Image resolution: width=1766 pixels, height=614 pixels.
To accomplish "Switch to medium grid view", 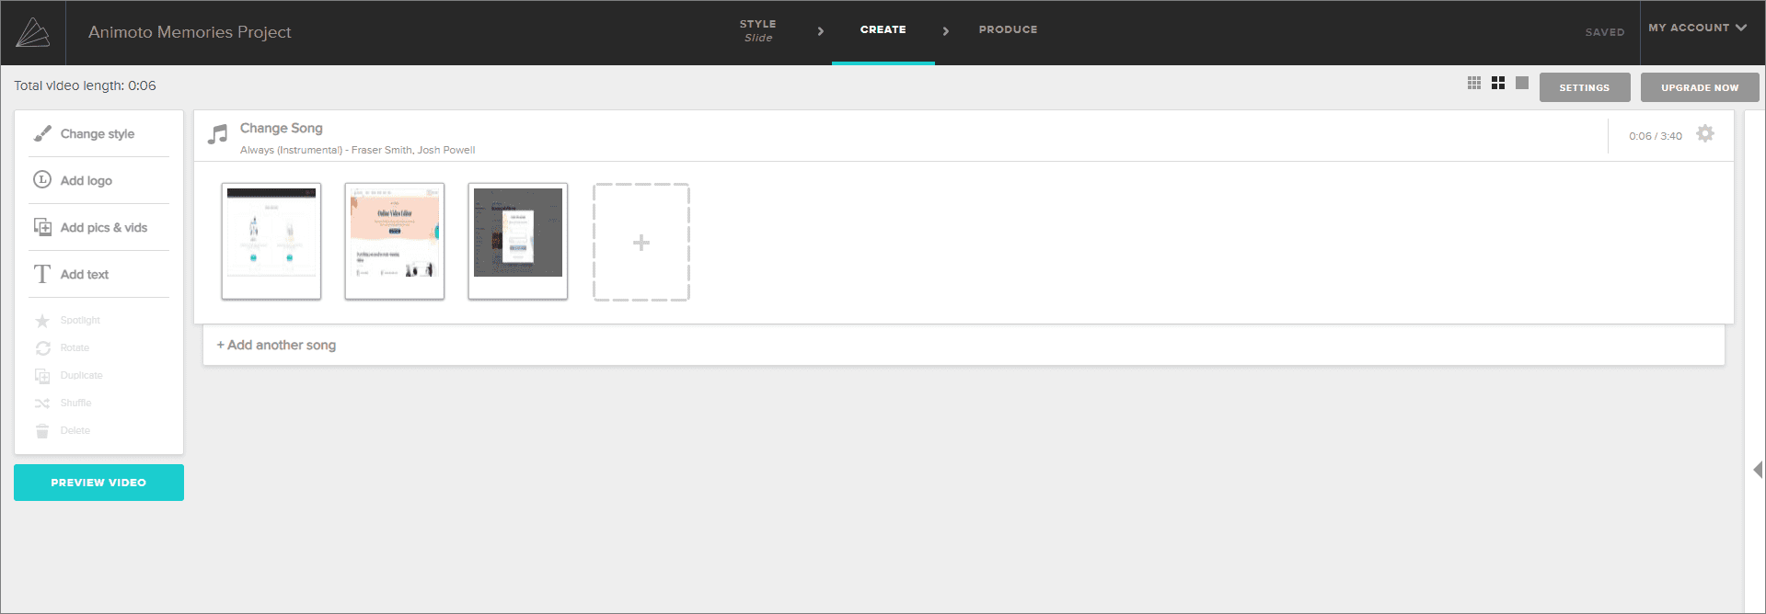I will tap(1497, 84).
